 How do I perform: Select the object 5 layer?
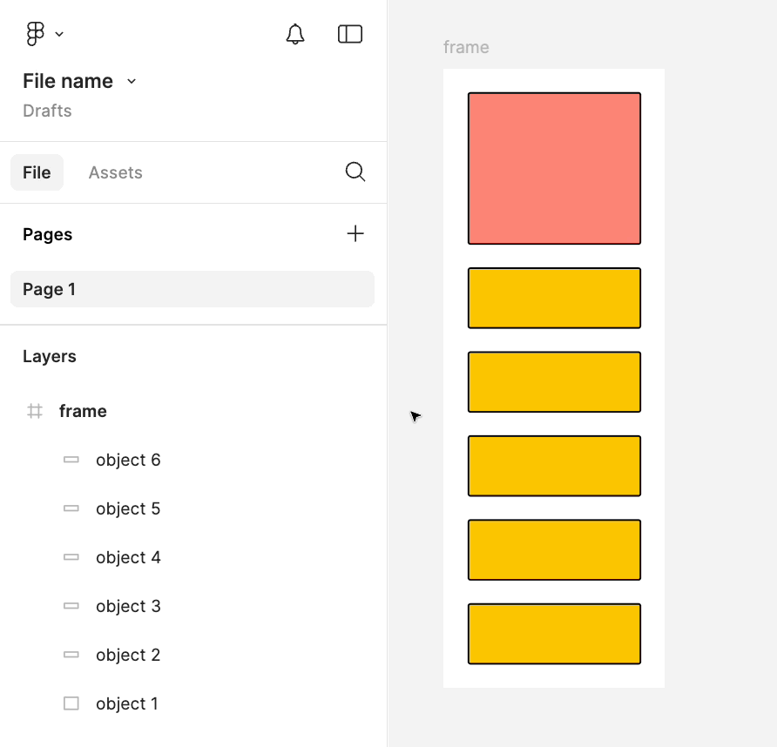click(x=128, y=508)
